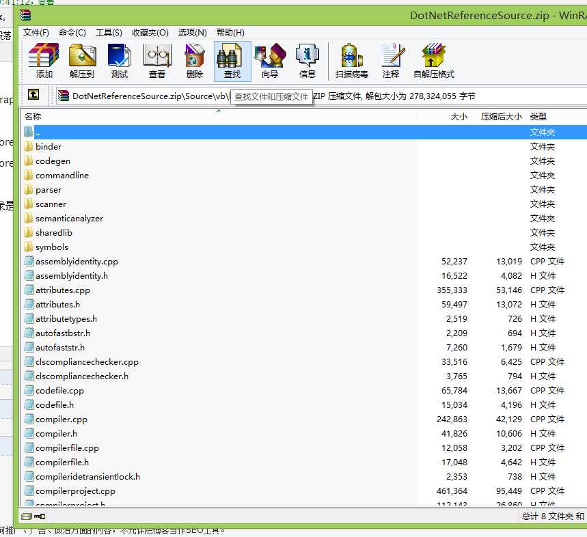Select the parser folder
This screenshot has height=537, width=587.
coord(49,190)
